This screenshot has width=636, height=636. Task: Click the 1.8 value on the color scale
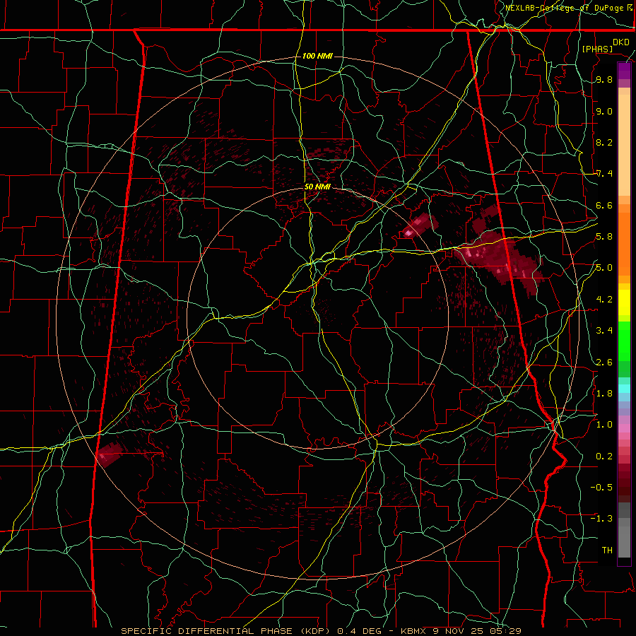pos(604,394)
